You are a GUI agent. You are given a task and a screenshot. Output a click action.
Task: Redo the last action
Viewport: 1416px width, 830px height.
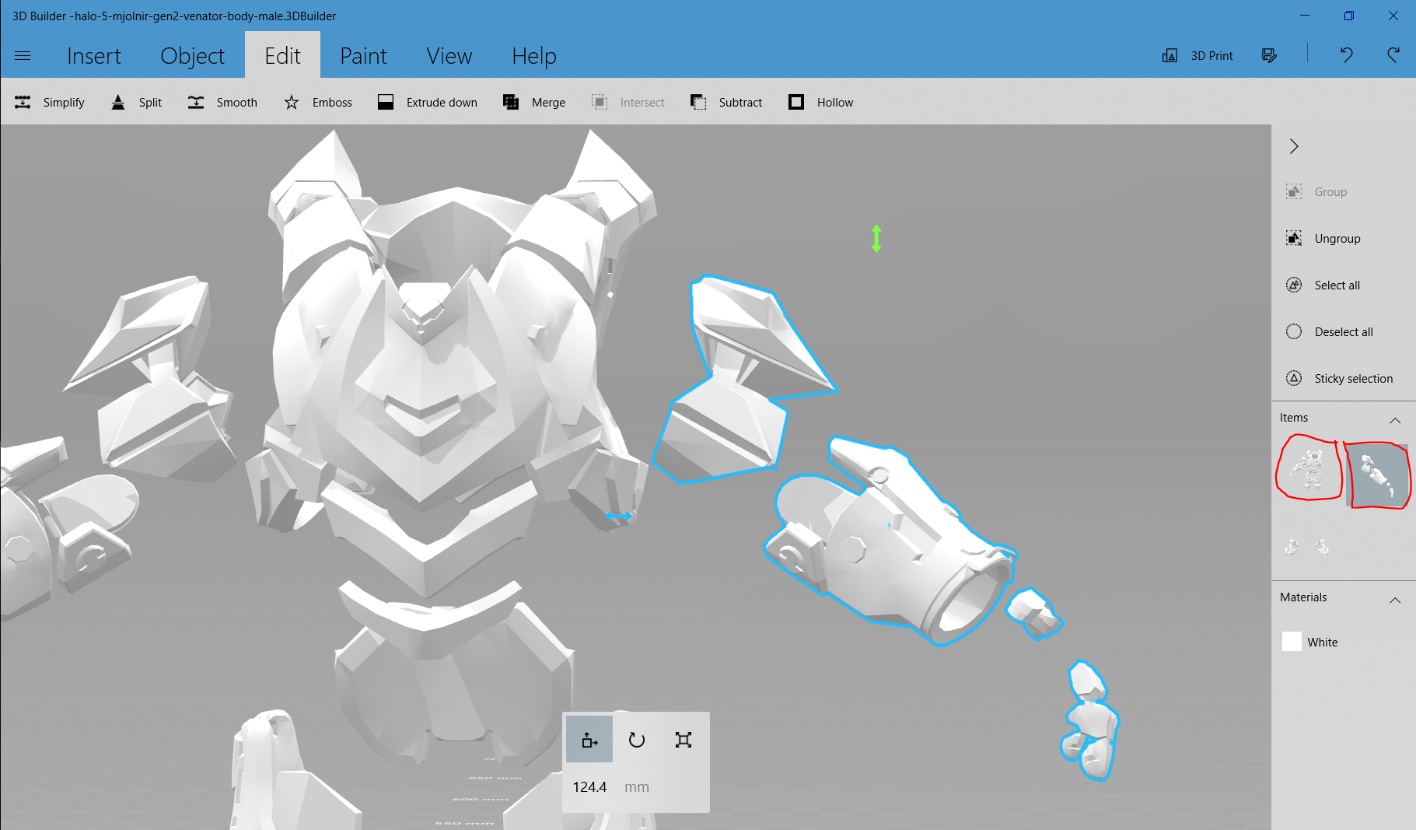tap(1393, 54)
